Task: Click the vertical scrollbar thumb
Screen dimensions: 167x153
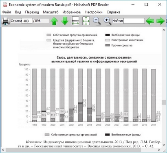Action: pyautogui.click(x=164, y=102)
